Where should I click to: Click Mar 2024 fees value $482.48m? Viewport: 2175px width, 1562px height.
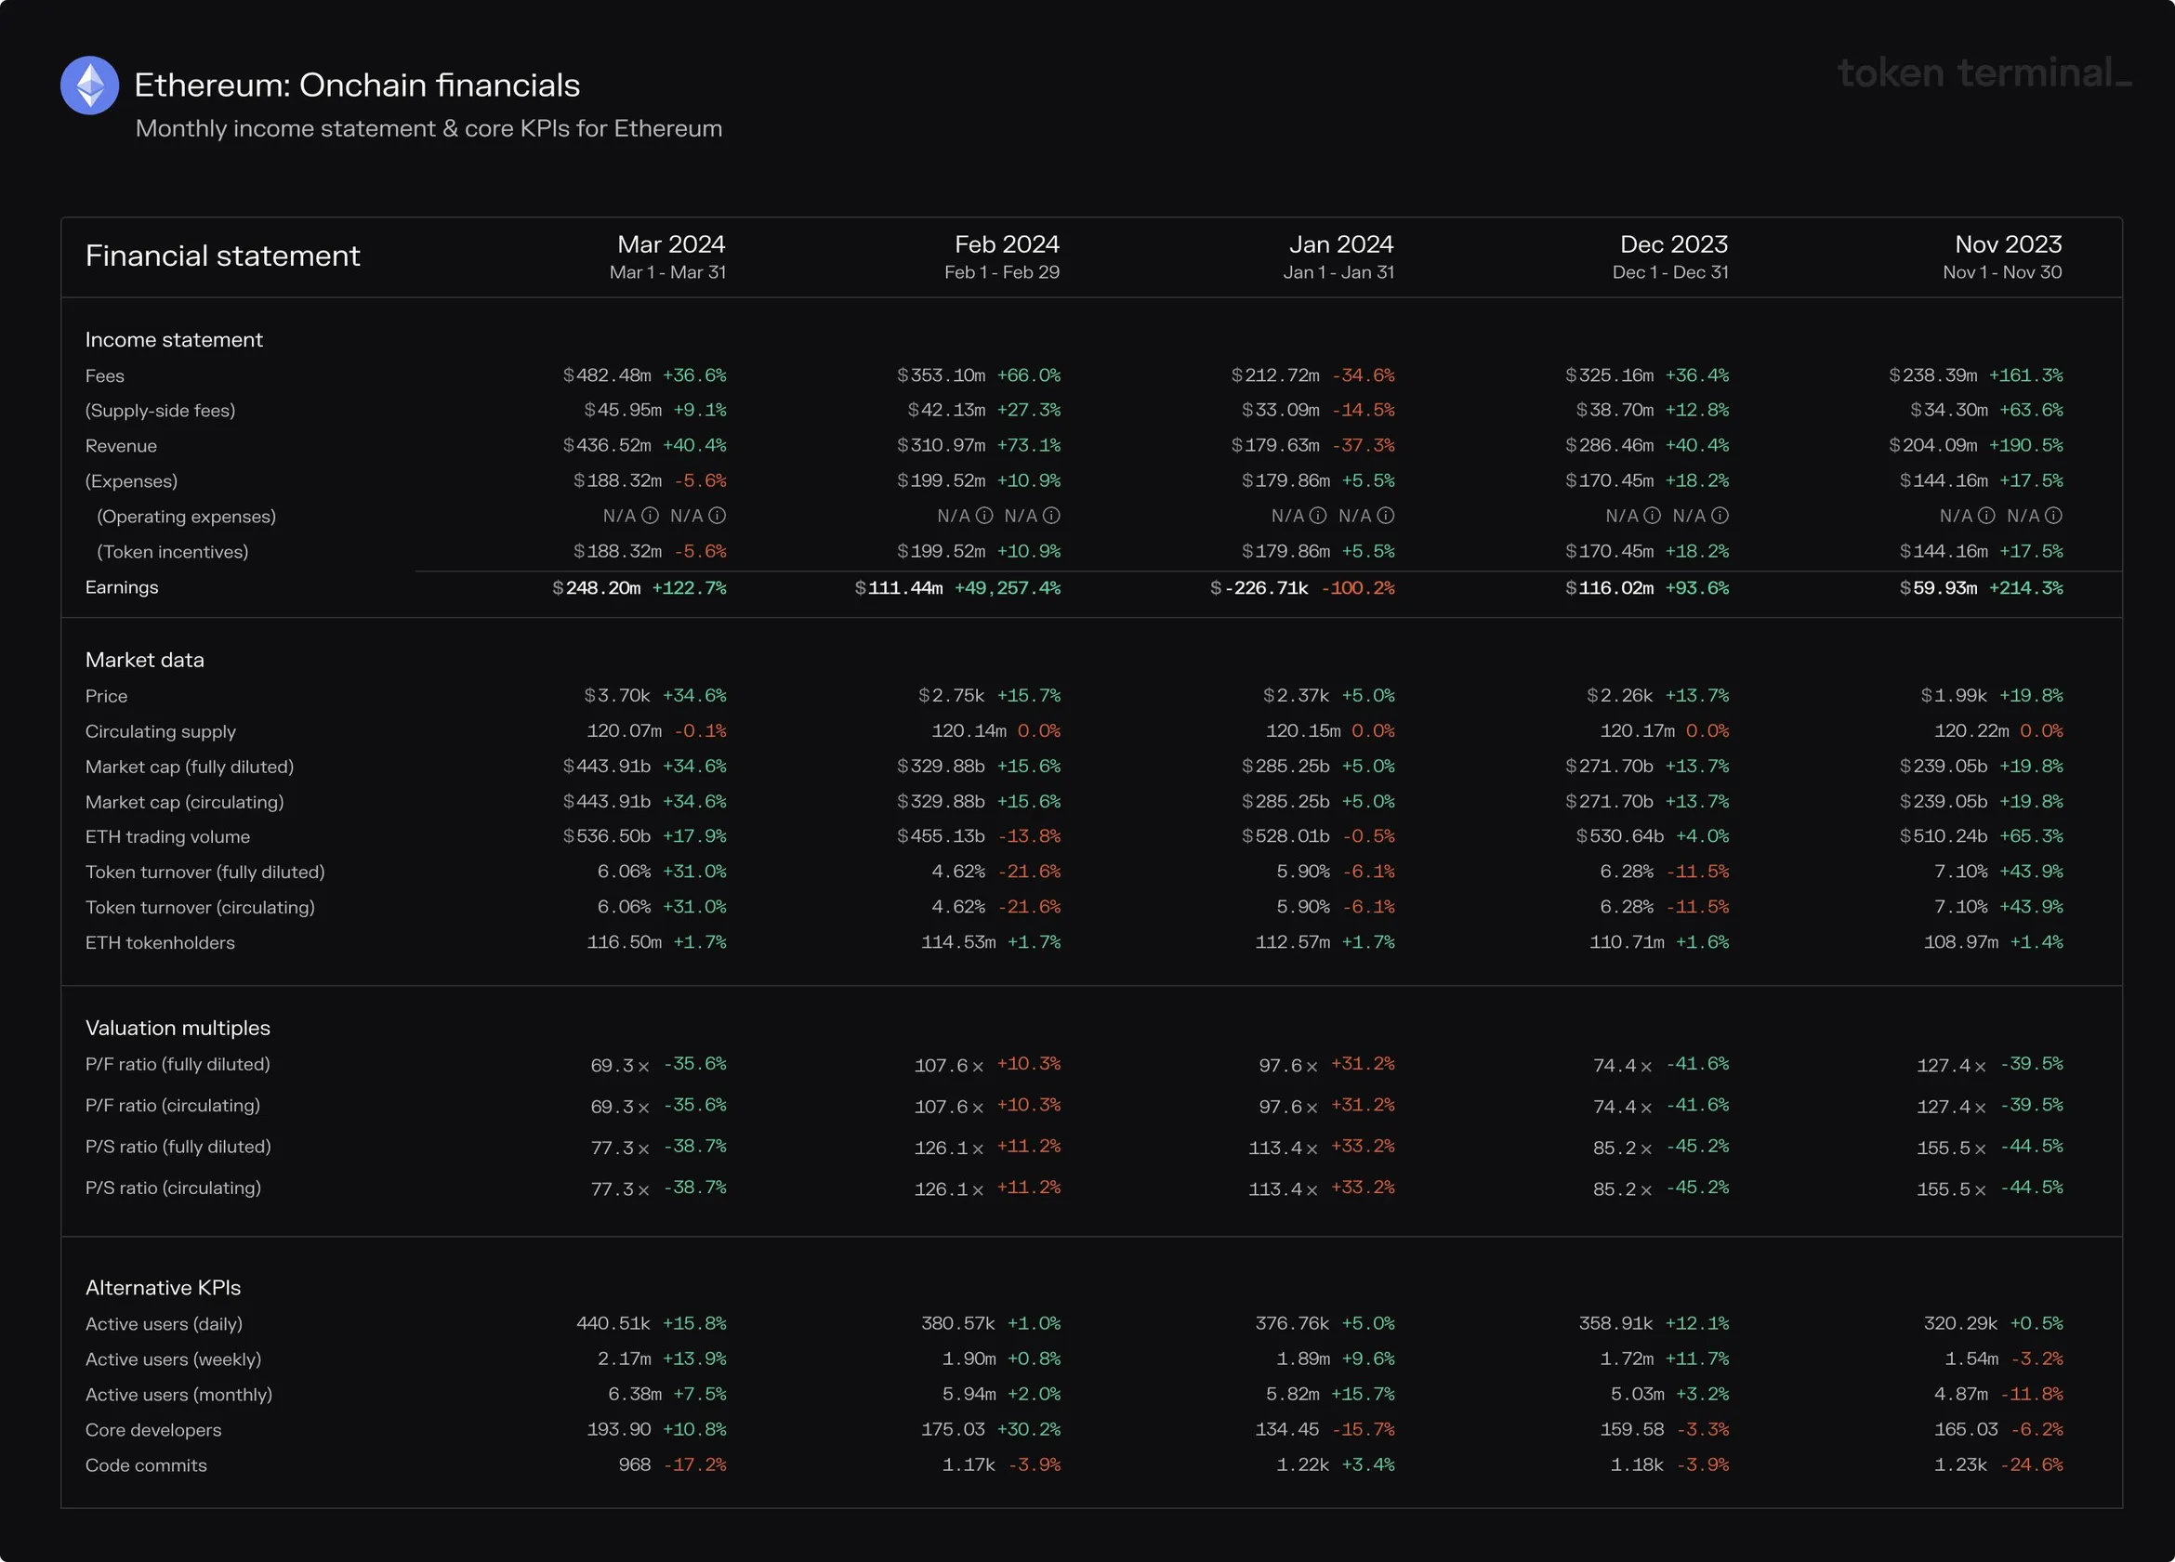(607, 374)
